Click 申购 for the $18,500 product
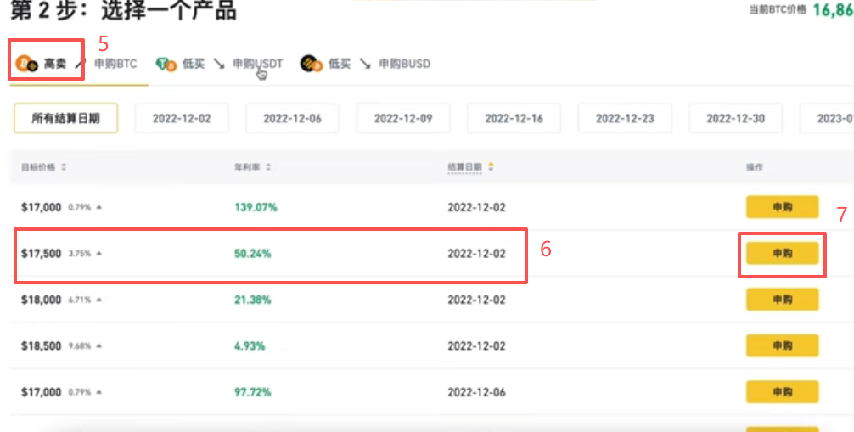The height and width of the screenshot is (432, 854). coord(782,346)
